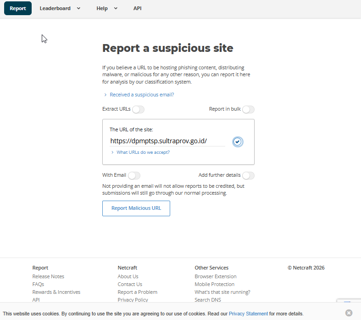Toggle the Extract URLs switch
This screenshot has height=320, width=361.
pos(138,109)
